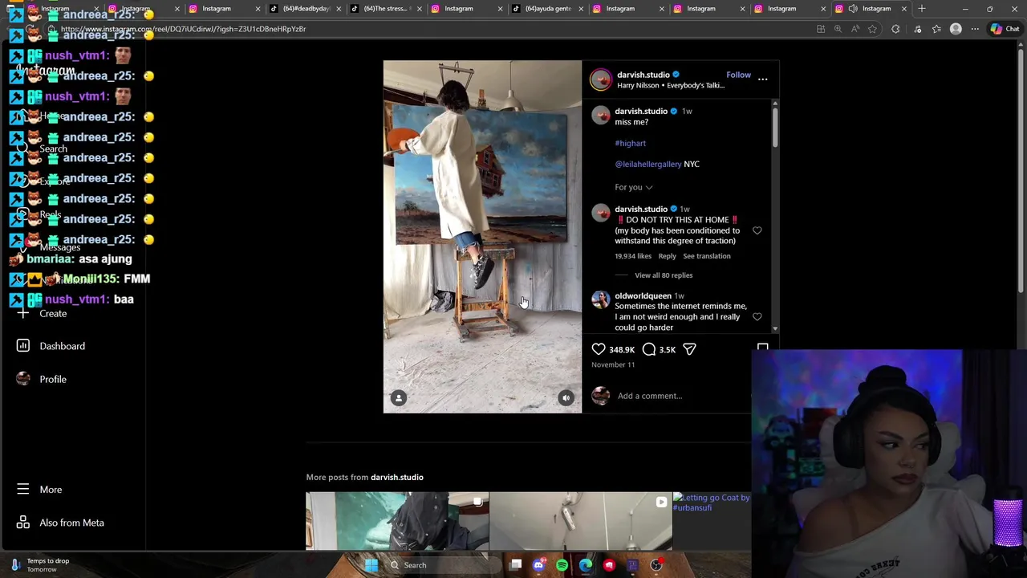Mute the active Instagram tab's audio icon
The width and height of the screenshot is (1027, 578).
click(853, 9)
